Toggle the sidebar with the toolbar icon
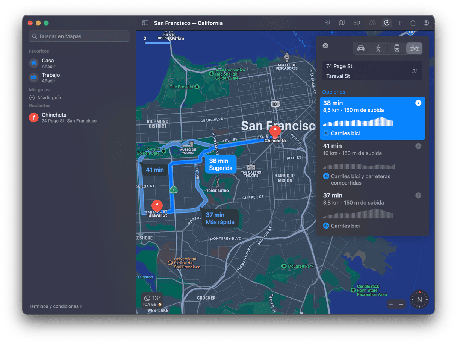 (145, 23)
